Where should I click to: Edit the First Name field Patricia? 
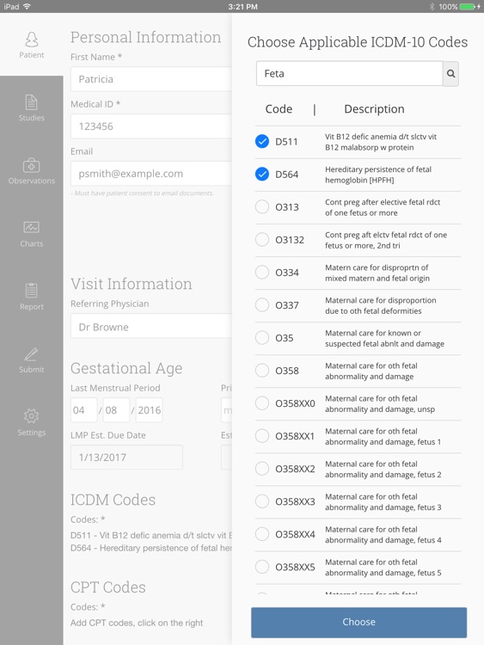pyautogui.click(x=151, y=79)
